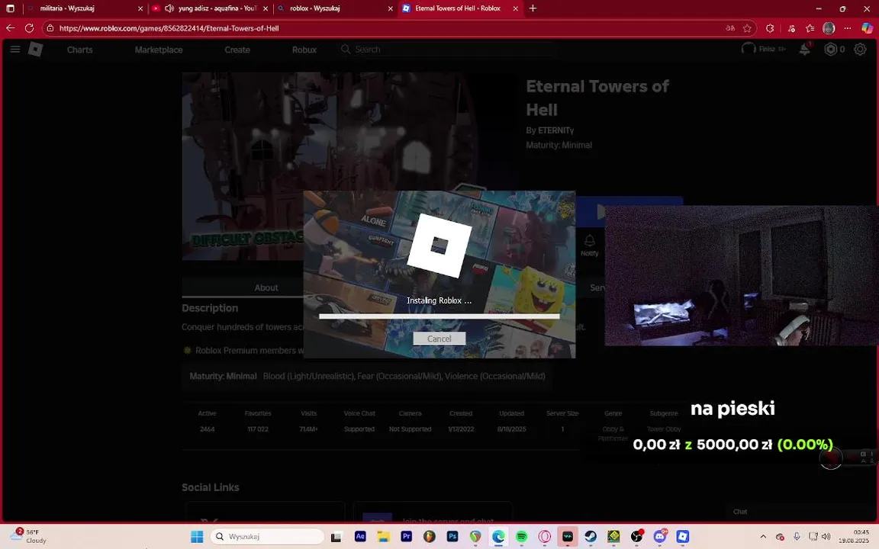Open the volume tray icon

(x=825, y=537)
